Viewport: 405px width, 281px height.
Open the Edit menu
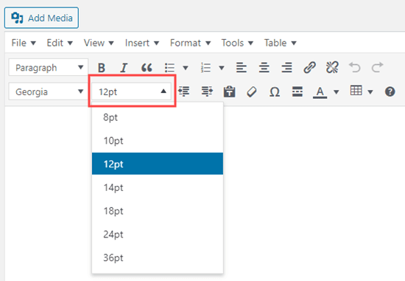[60, 43]
